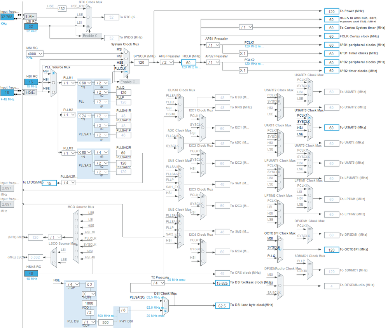
Task: Click the HSE input frequency field 16
Action: tap(7, 93)
